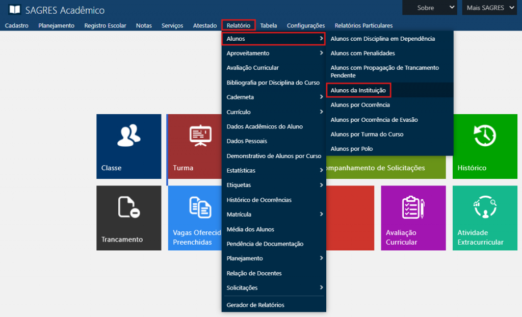Open Gerador de Relatórios entry

coord(255,305)
